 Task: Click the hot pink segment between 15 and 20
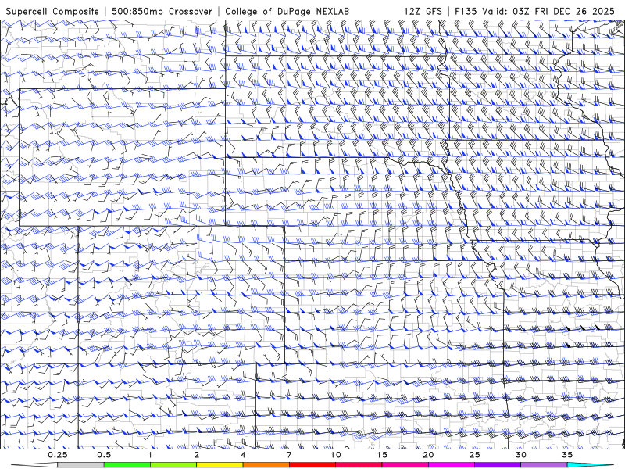405,465
